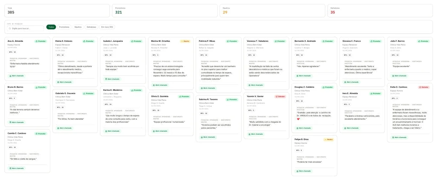Viewport: 437px width, 180px height.
Task: Click the Neutro dash icon on Marina M. Ornellas
Action: (182, 41)
